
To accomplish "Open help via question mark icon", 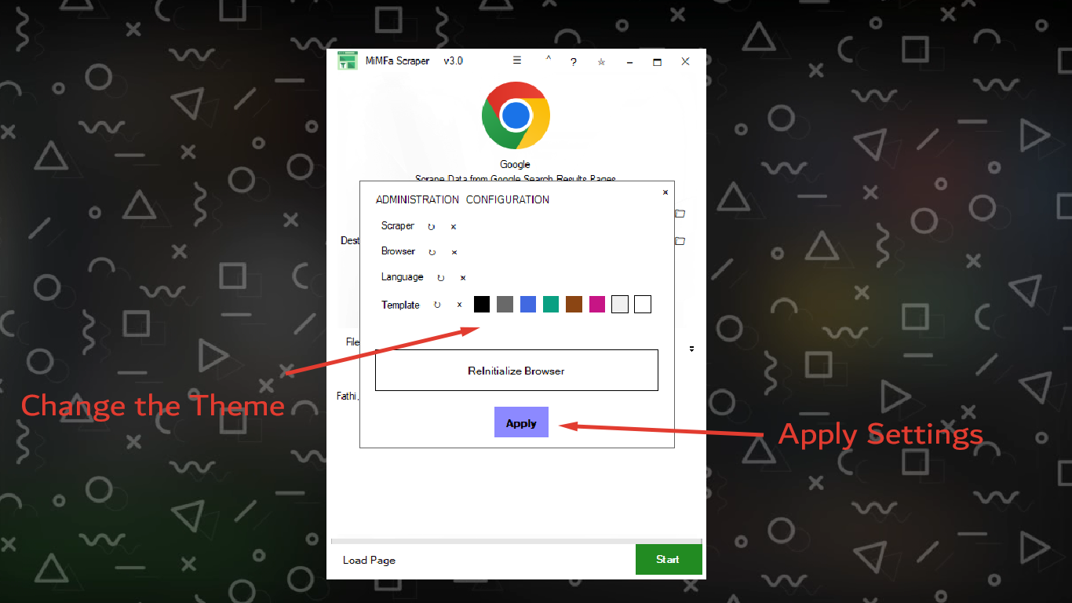I will (x=574, y=62).
